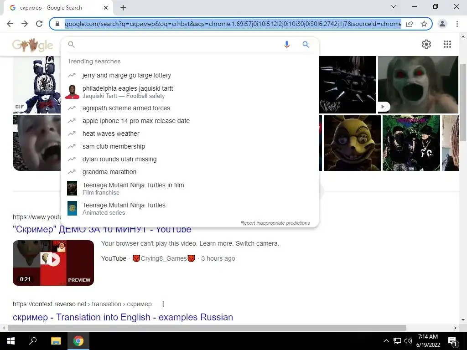Go forward using the browser forward arrow
Image resolution: width=467 pixels, height=350 pixels.
25,24
